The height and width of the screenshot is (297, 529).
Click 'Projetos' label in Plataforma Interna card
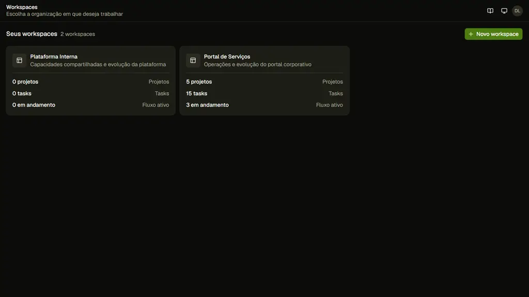159,82
